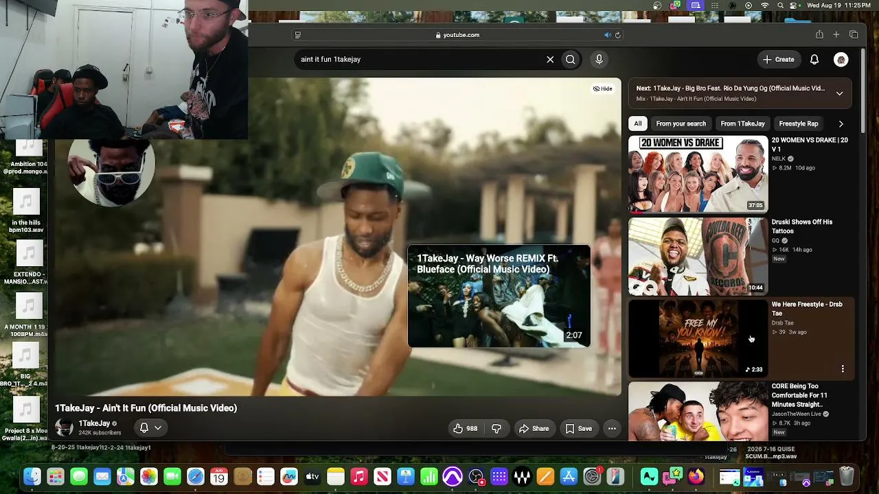The image size is (879, 494).
Task: Open the Way Worse REMIX suggested video card
Action: [x=499, y=296]
